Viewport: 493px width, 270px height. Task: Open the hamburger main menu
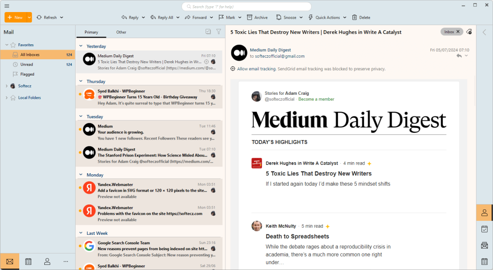point(7,6)
